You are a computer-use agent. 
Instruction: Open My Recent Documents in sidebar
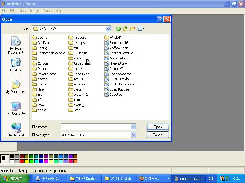[16, 45]
